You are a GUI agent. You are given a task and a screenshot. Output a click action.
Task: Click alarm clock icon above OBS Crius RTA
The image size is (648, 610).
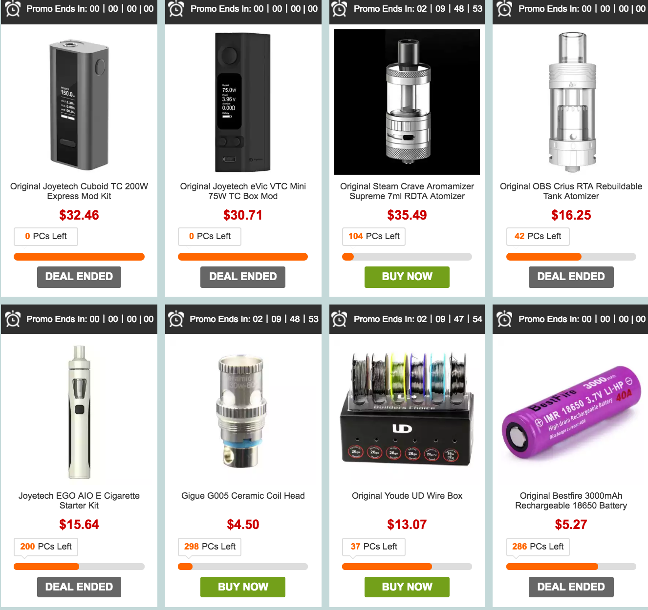tap(504, 9)
